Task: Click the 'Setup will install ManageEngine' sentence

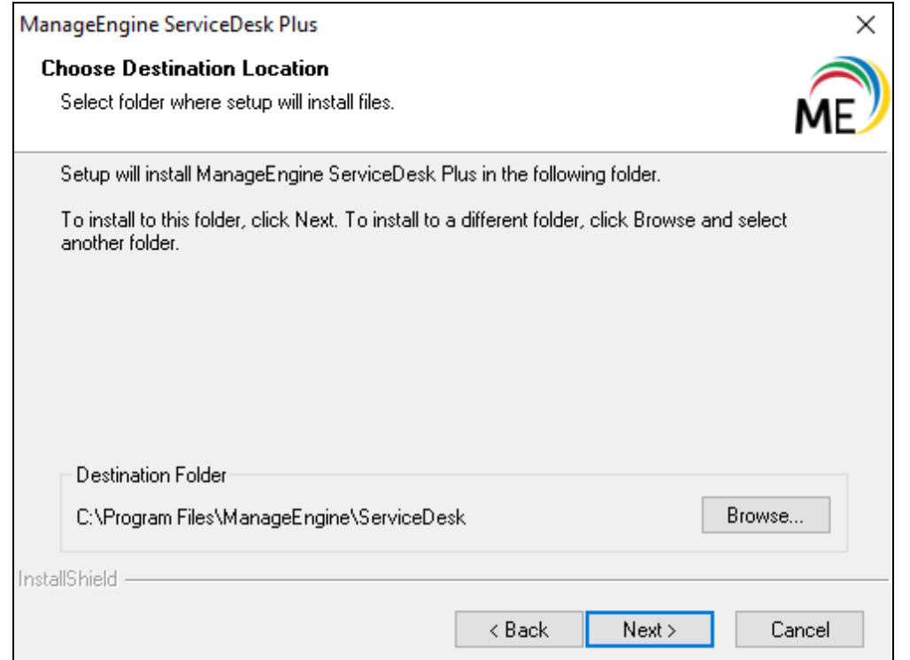Action: click(360, 174)
